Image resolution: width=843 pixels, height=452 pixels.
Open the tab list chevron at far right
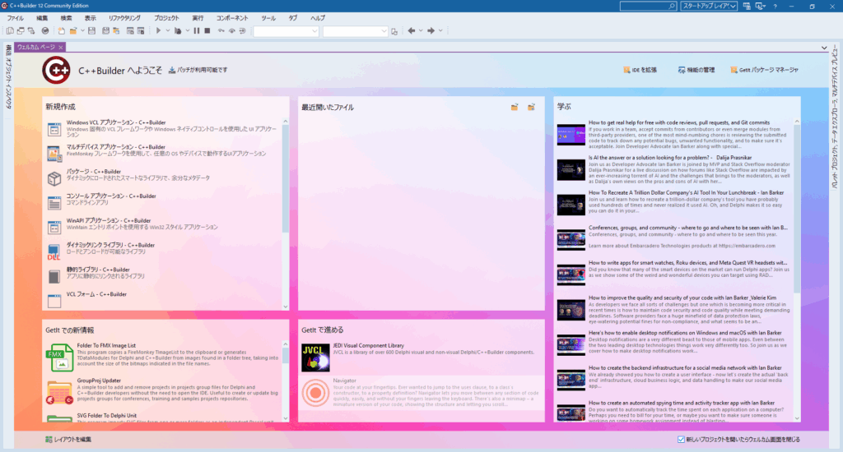pyautogui.click(x=824, y=48)
